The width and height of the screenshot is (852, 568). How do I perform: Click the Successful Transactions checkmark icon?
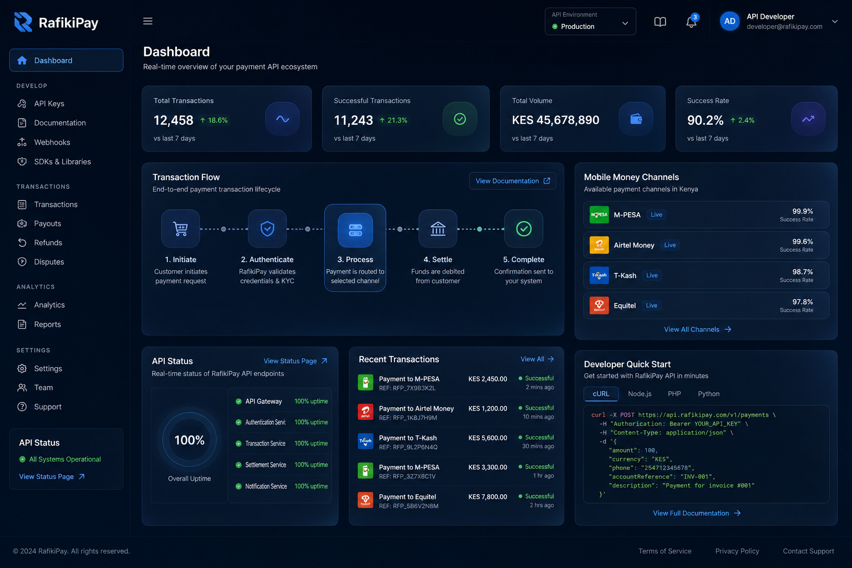click(x=460, y=119)
